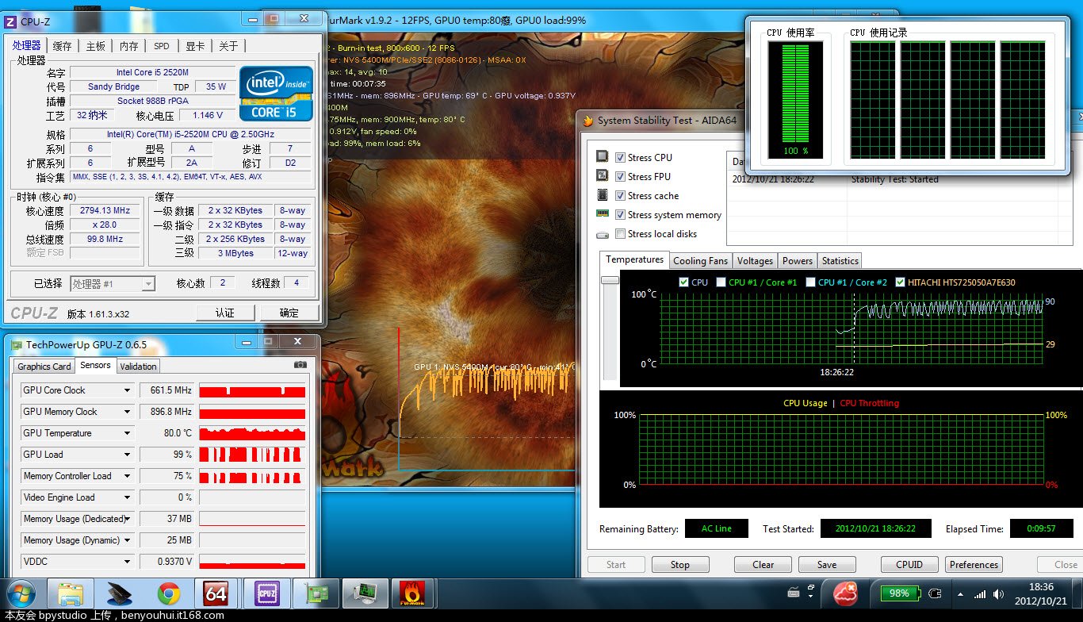This screenshot has width=1083, height=622.
Task: Click the power plug tray icon
Action: [935, 593]
